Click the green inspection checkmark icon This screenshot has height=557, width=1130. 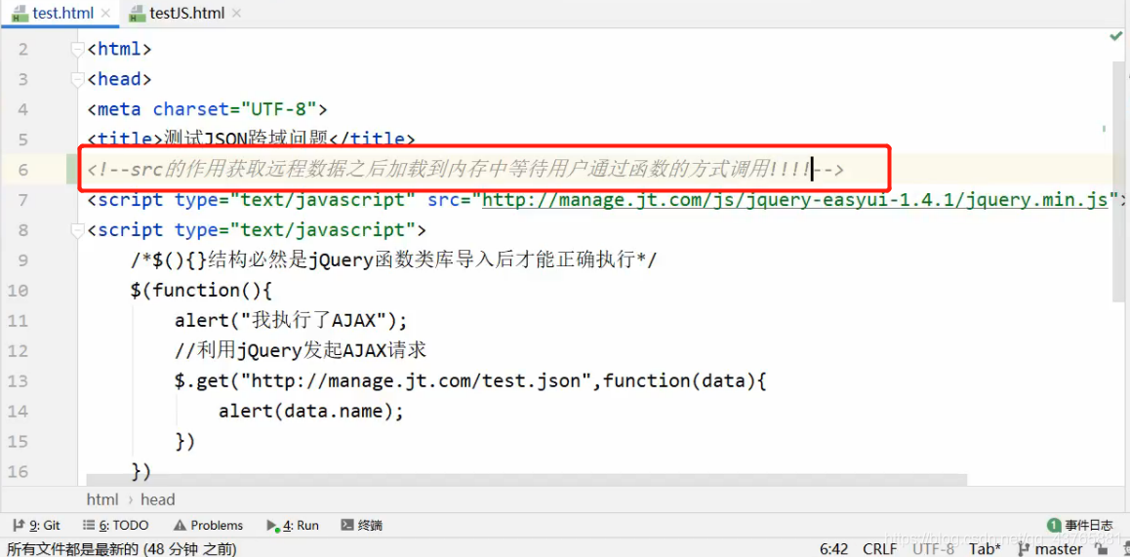click(1116, 37)
